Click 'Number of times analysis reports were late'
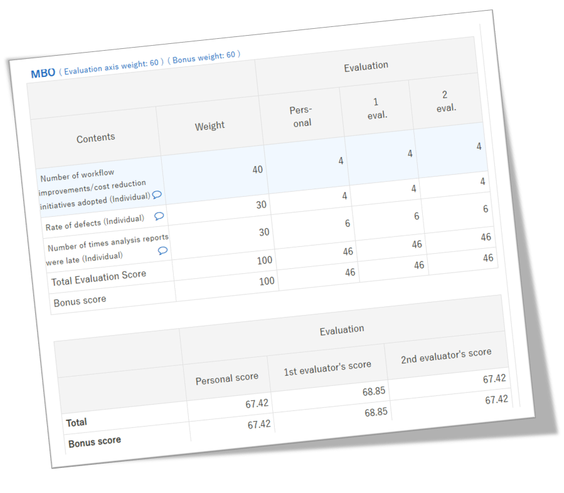Viewport: 564px width, 493px height. pos(107,249)
